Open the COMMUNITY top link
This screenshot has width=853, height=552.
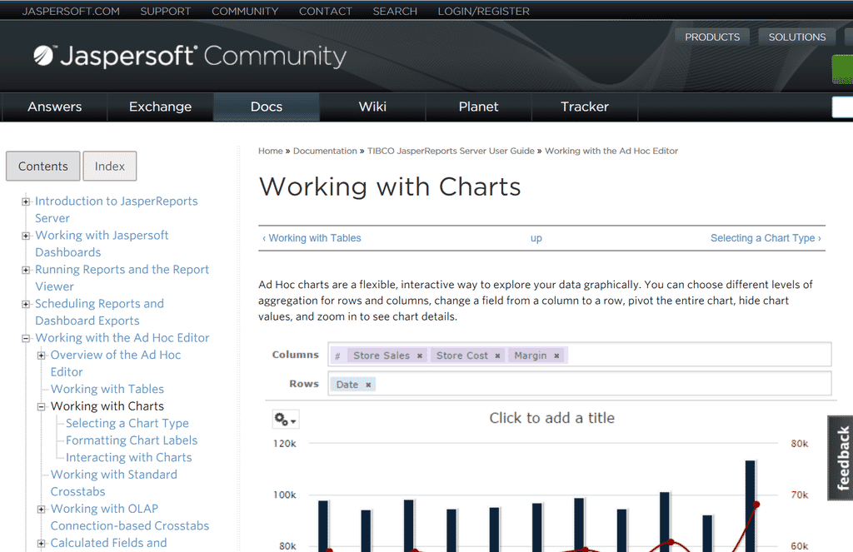245,12
